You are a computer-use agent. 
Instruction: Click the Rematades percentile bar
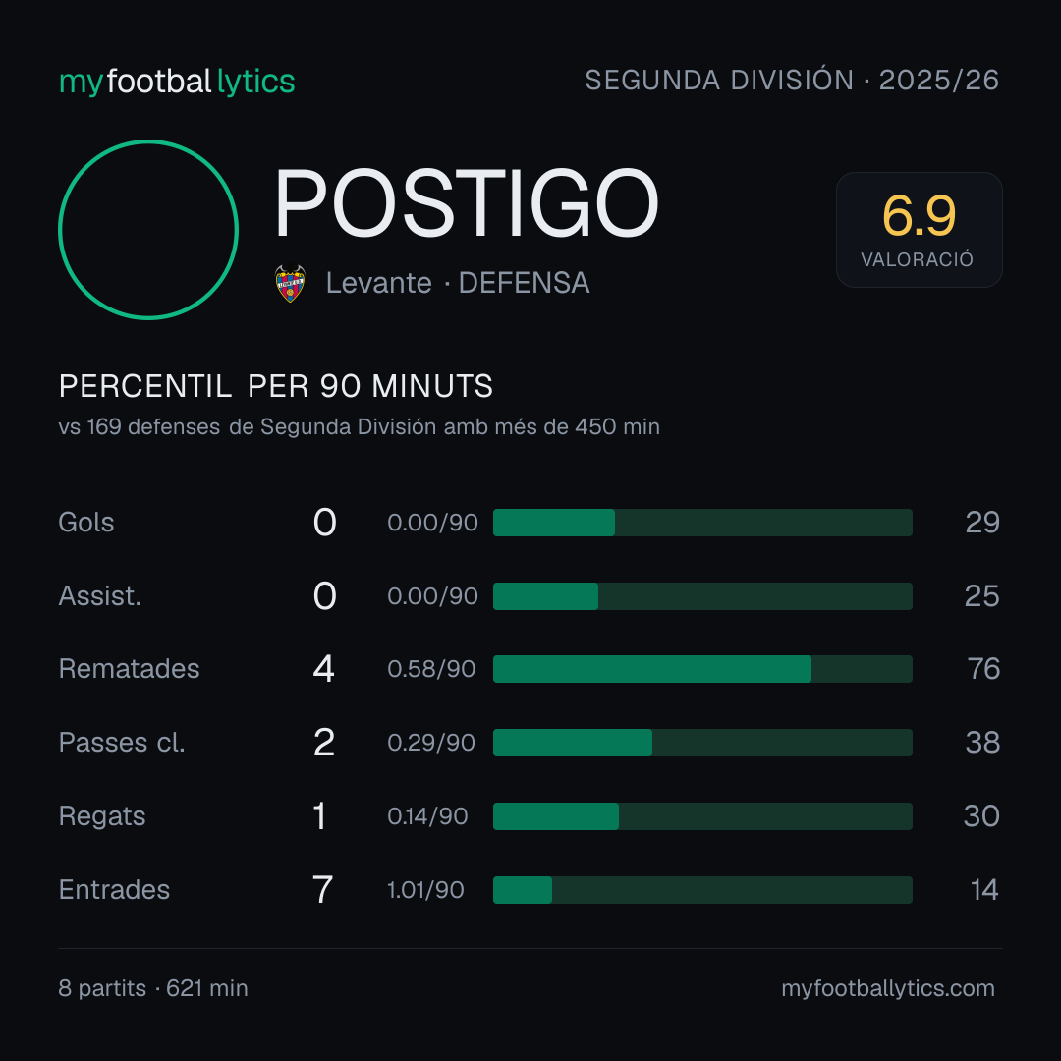[702, 669]
